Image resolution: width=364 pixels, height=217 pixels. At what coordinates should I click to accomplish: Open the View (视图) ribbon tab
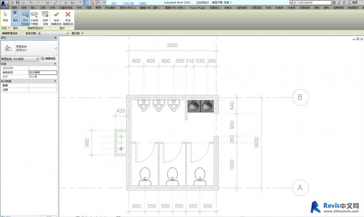pyautogui.click(x=89, y=8)
